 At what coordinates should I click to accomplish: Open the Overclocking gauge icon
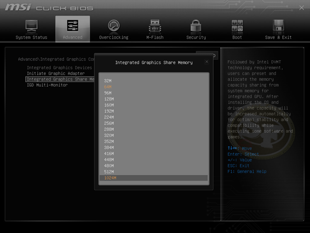tap(114, 25)
